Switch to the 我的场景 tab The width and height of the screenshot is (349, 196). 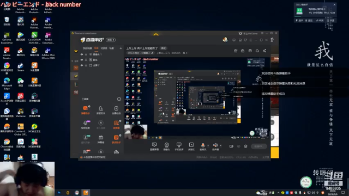pyautogui.click(x=87, y=48)
